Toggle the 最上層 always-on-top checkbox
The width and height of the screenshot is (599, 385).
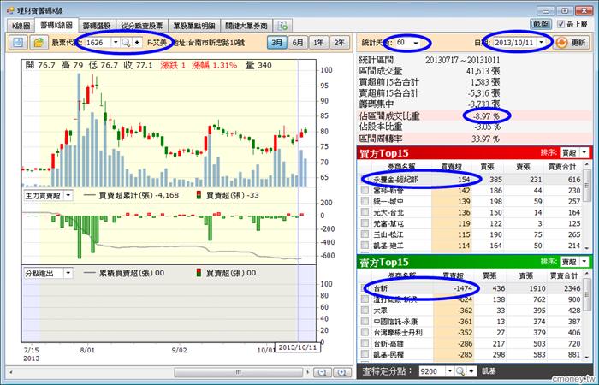tap(560, 24)
